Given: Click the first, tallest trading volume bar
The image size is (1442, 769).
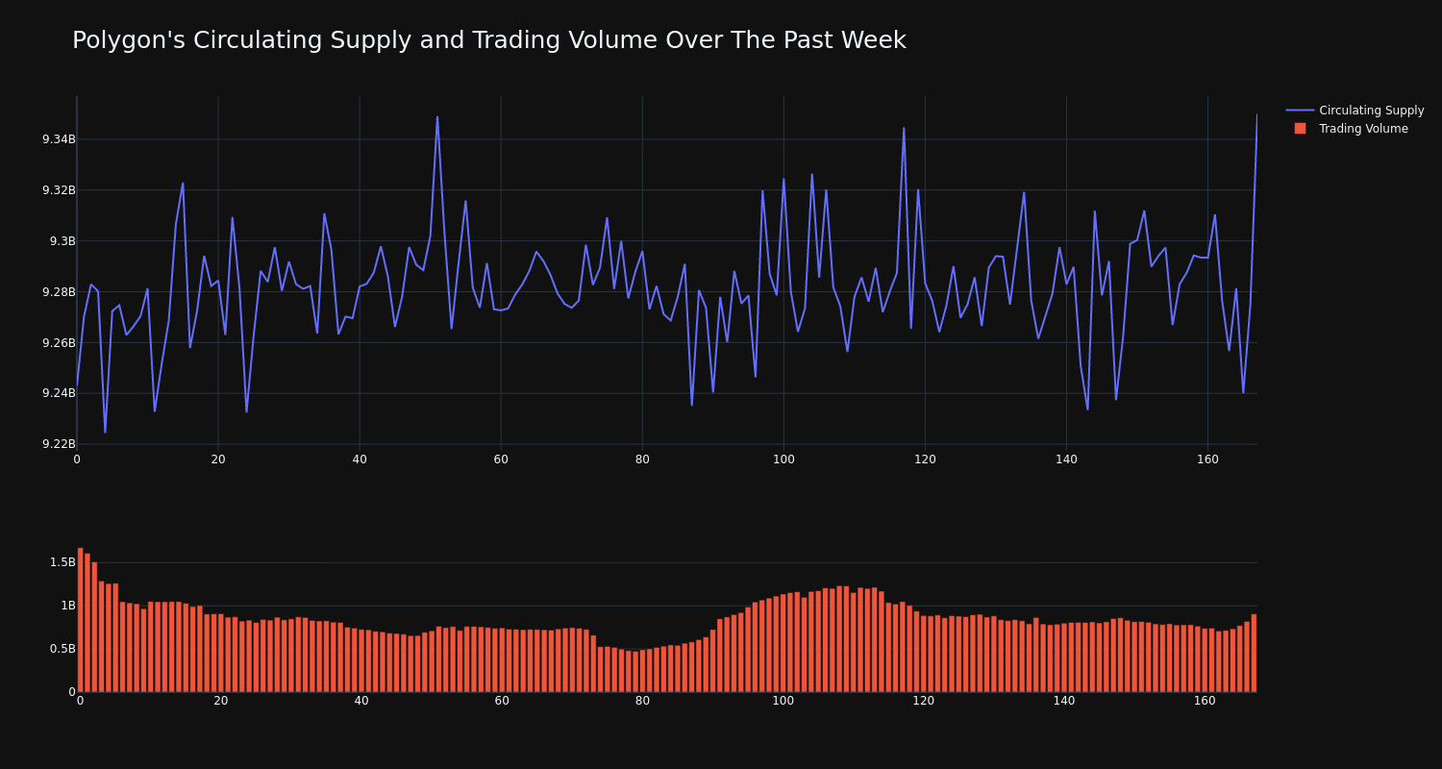Looking at the screenshot, I should (x=80, y=620).
